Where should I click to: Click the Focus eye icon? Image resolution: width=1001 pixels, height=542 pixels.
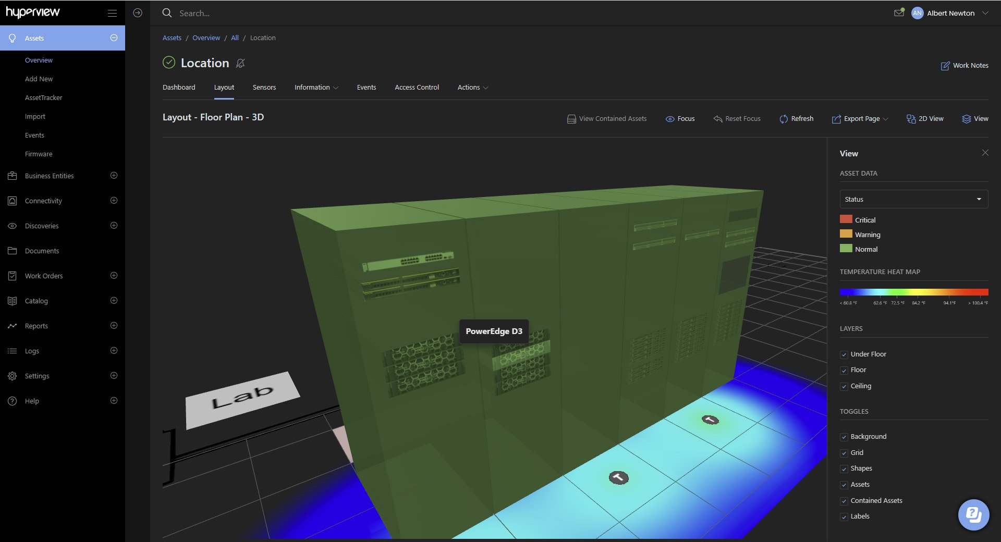coord(670,119)
